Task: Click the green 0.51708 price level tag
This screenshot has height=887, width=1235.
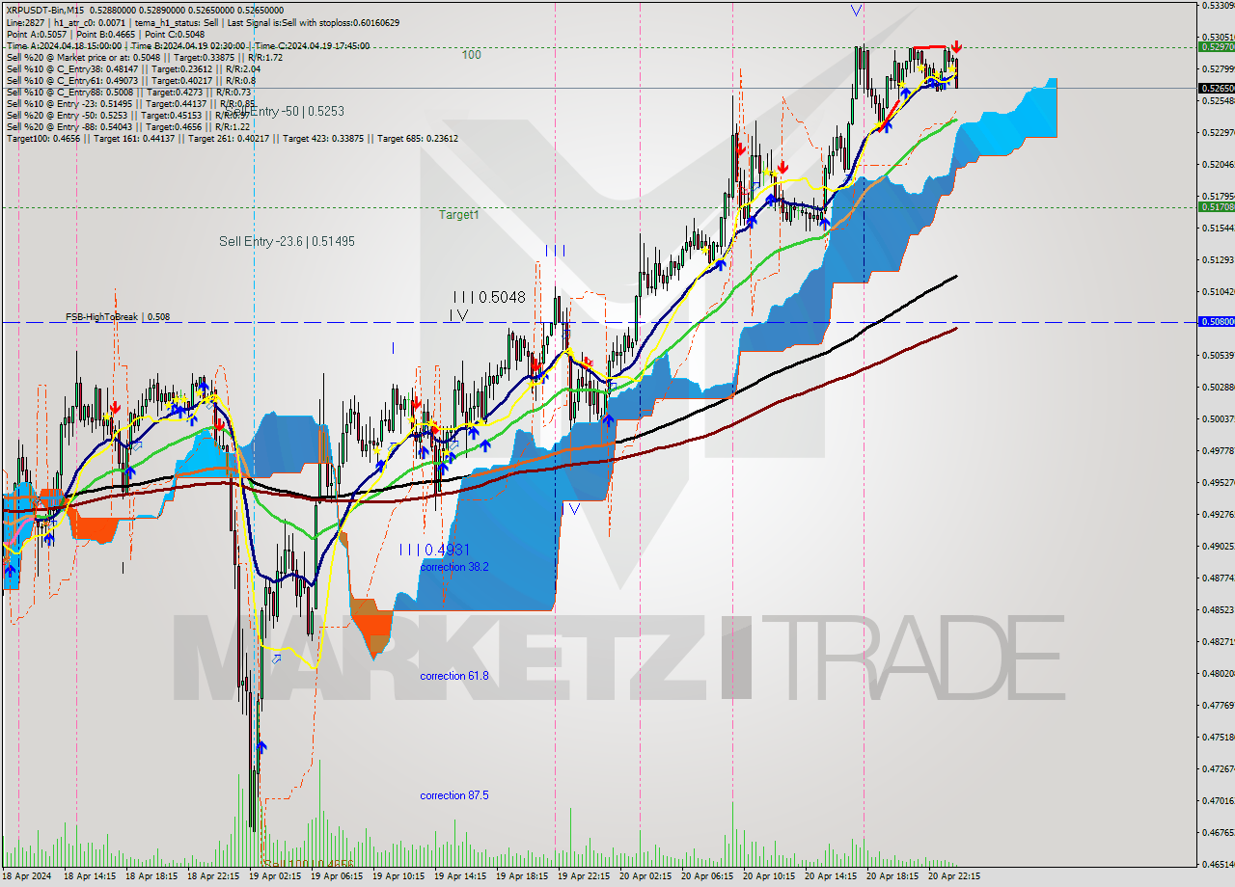Action: pos(1216,206)
